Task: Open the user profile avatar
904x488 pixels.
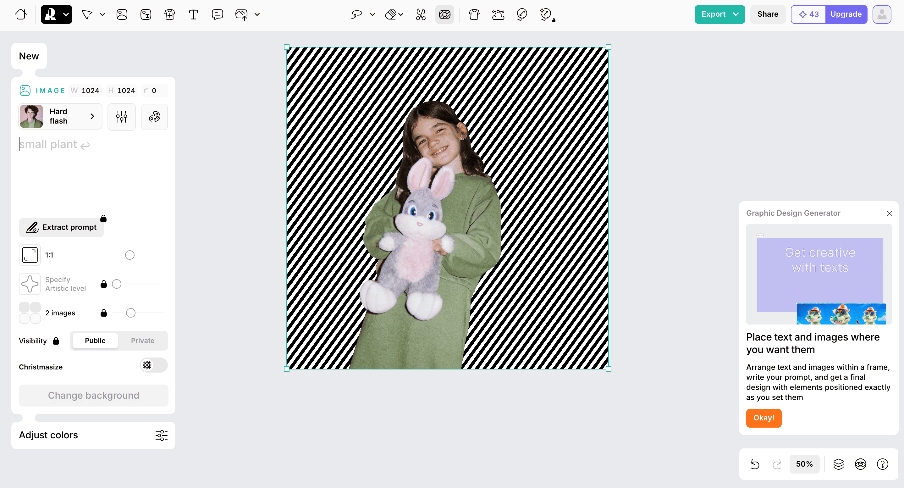Action: click(x=882, y=14)
